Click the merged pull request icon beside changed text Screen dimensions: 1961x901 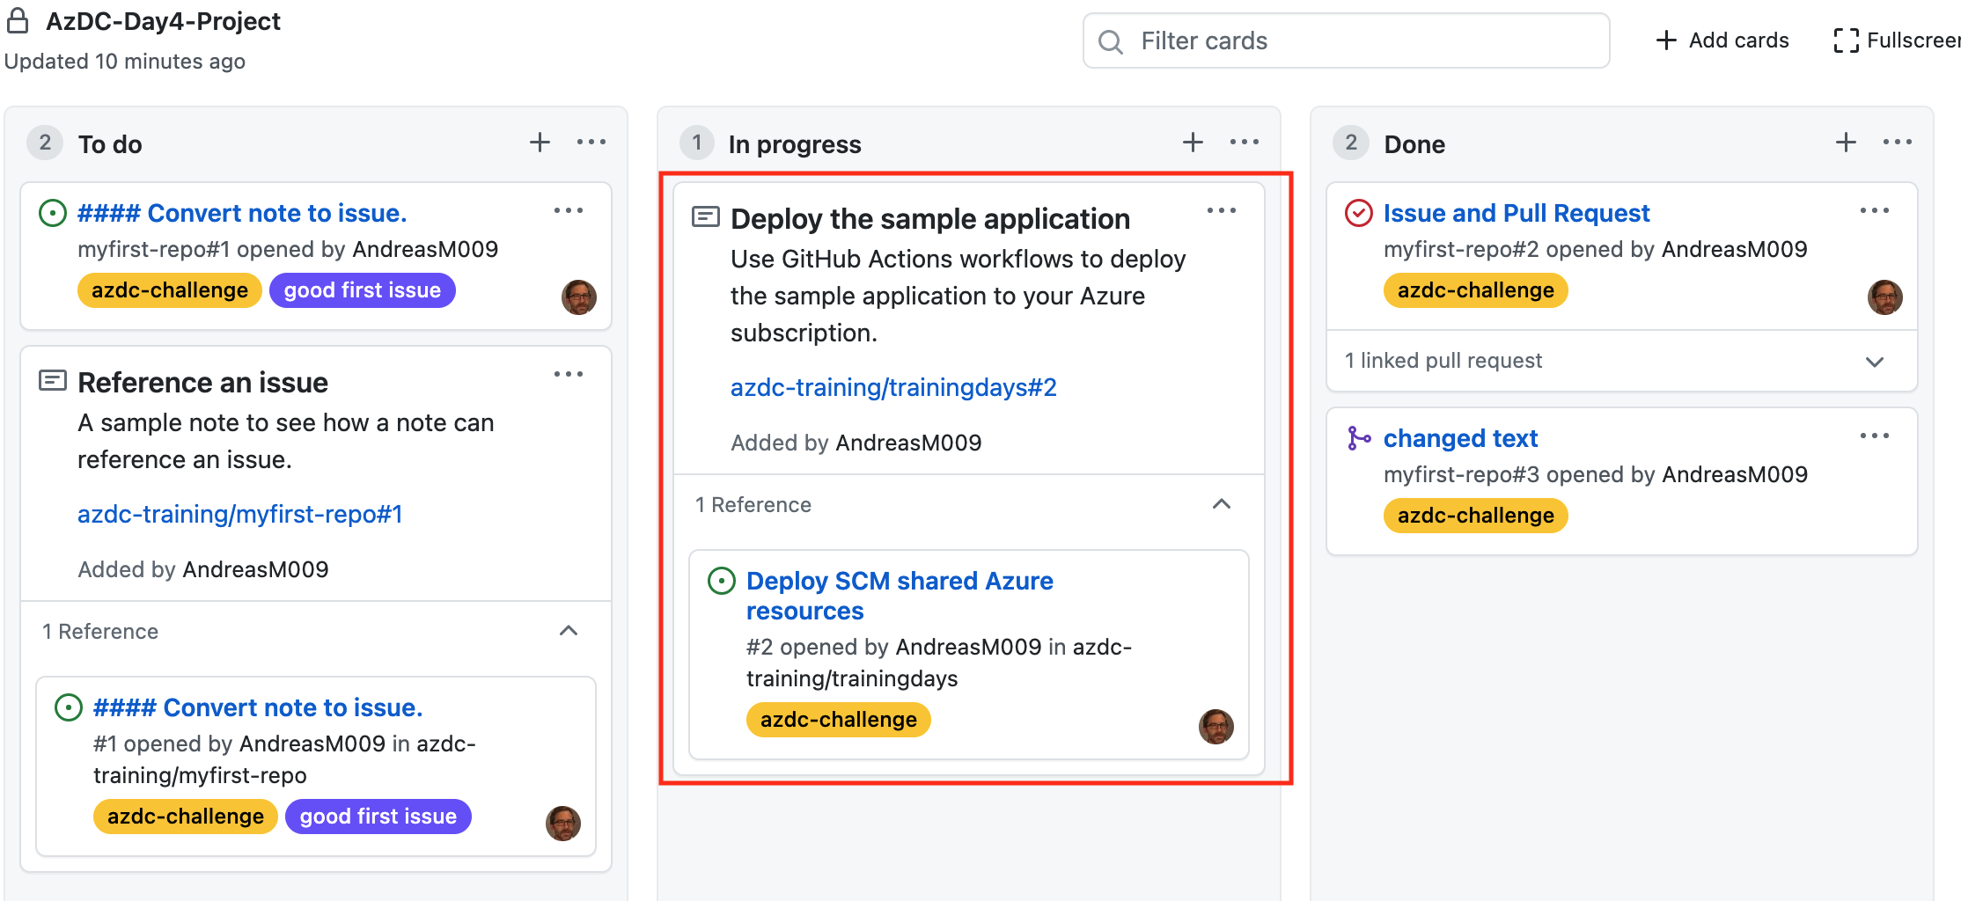[x=1357, y=436]
